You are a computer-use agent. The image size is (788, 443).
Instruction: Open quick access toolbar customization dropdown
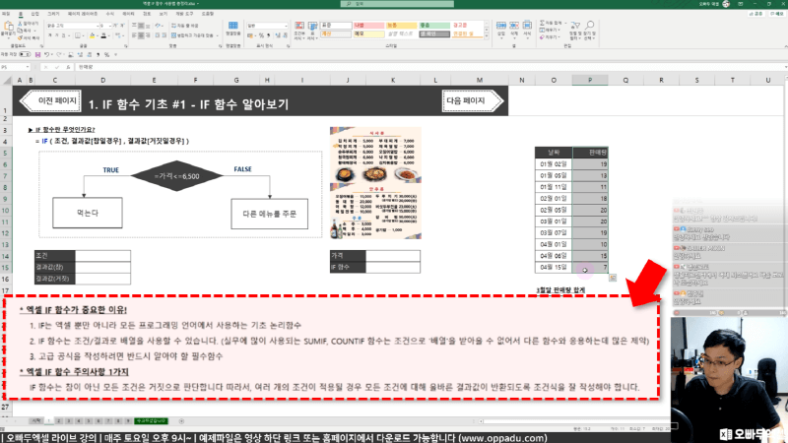click(115, 54)
